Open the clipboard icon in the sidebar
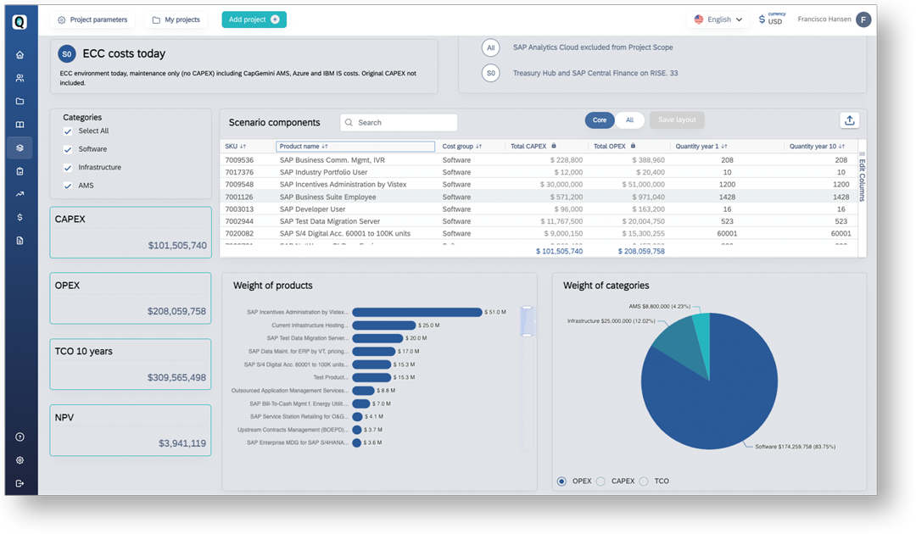 [20, 171]
